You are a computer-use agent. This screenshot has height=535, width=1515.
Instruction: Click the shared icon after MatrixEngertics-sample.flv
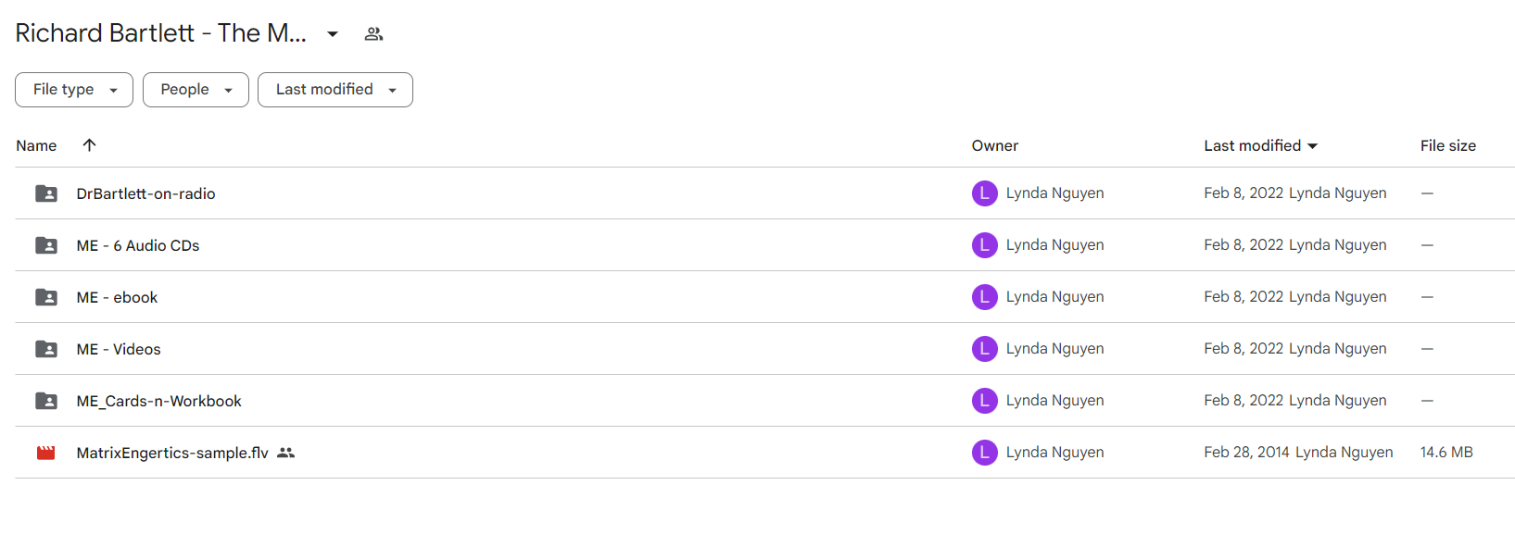pos(286,453)
